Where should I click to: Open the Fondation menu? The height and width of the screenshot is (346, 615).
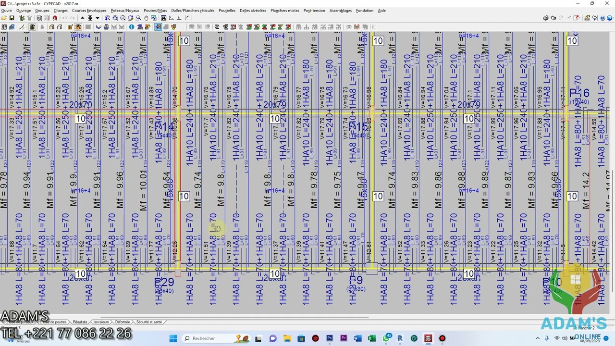point(365,11)
